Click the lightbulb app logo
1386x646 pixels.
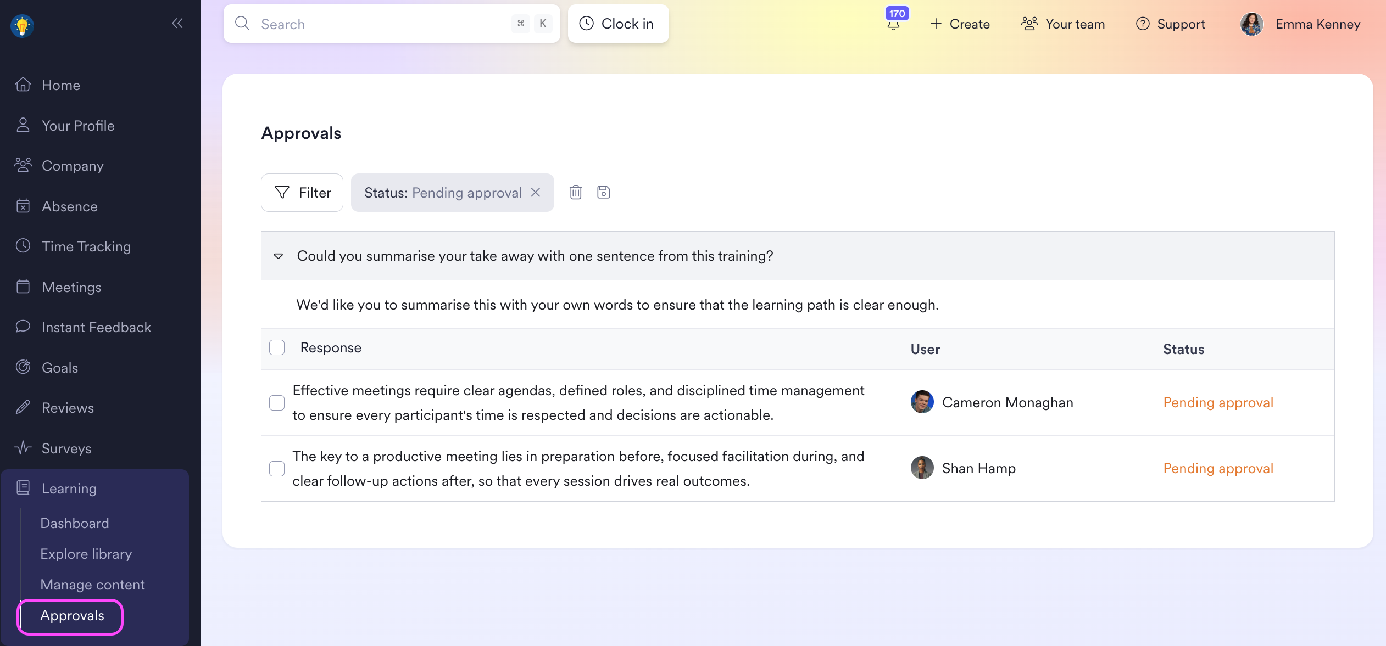pyautogui.click(x=23, y=25)
